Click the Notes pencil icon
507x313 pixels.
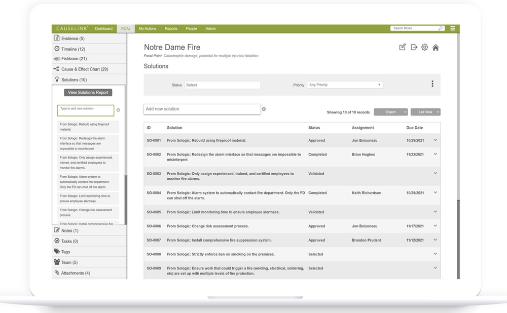coord(57,230)
